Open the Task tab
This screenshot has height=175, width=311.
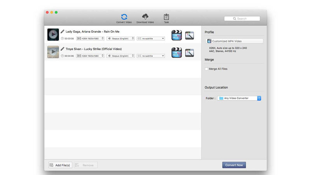point(166,19)
